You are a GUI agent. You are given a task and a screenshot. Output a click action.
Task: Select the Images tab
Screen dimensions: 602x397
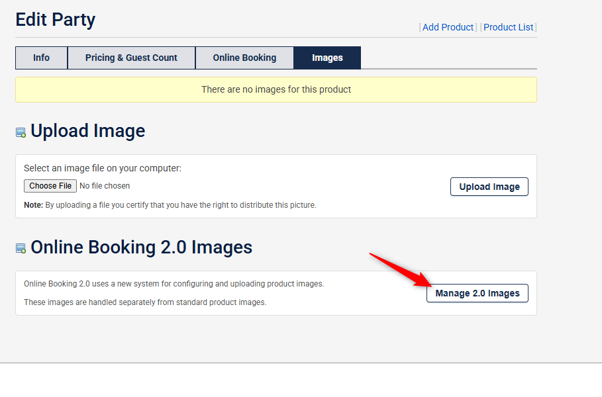327,58
